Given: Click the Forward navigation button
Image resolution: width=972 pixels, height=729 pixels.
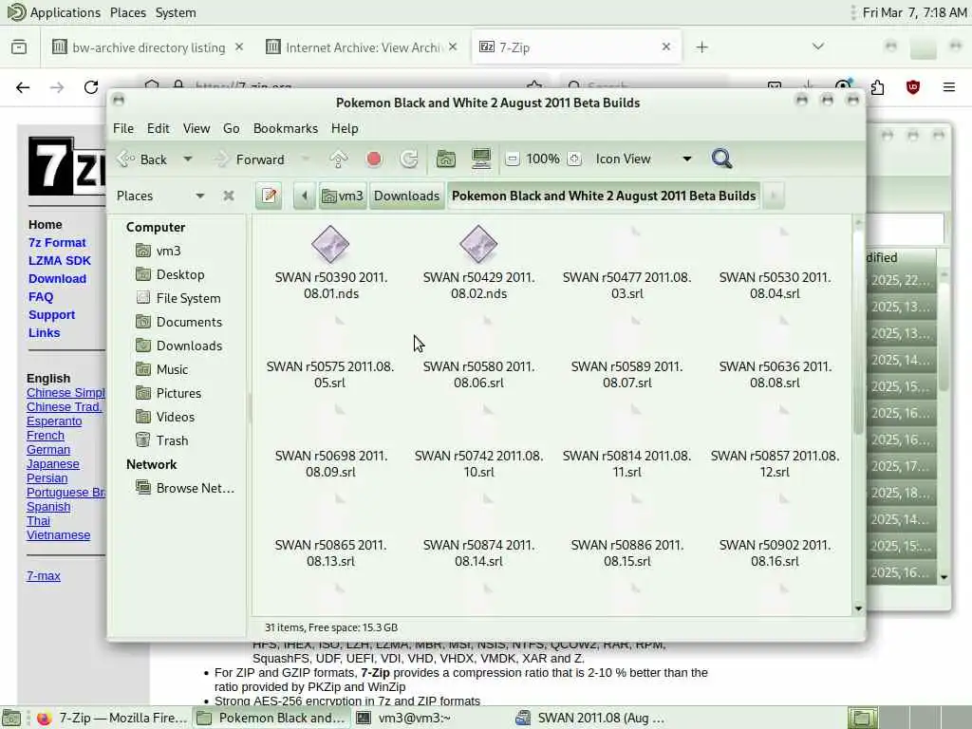Looking at the screenshot, I should [x=250, y=159].
